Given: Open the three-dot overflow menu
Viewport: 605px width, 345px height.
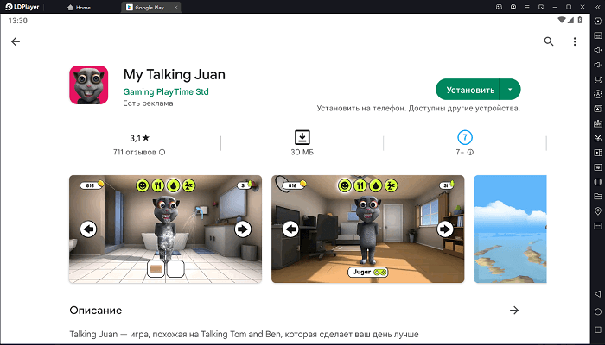Looking at the screenshot, I should [575, 41].
